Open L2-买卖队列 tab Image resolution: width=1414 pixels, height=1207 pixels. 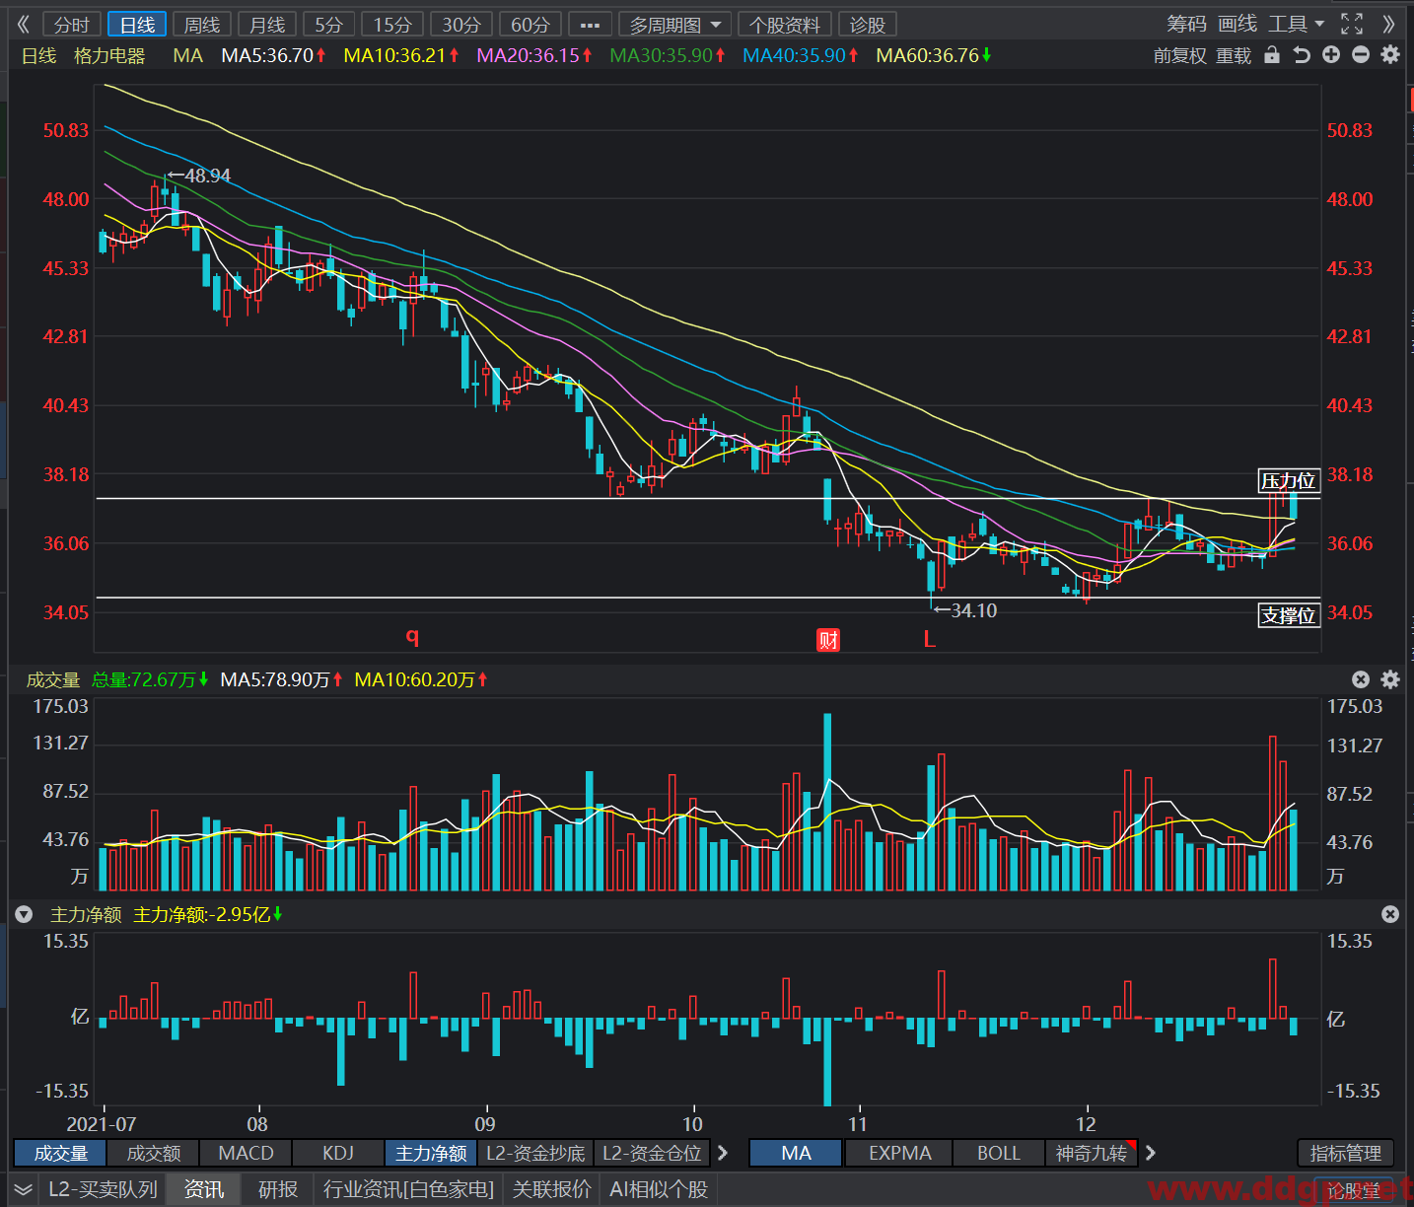click(103, 1189)
